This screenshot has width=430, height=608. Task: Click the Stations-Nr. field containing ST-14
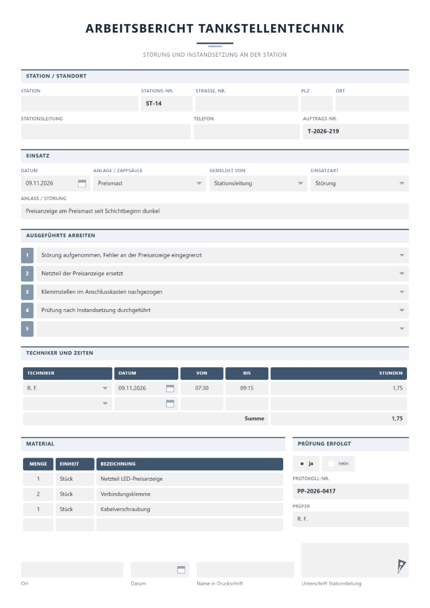pos(167,104)
